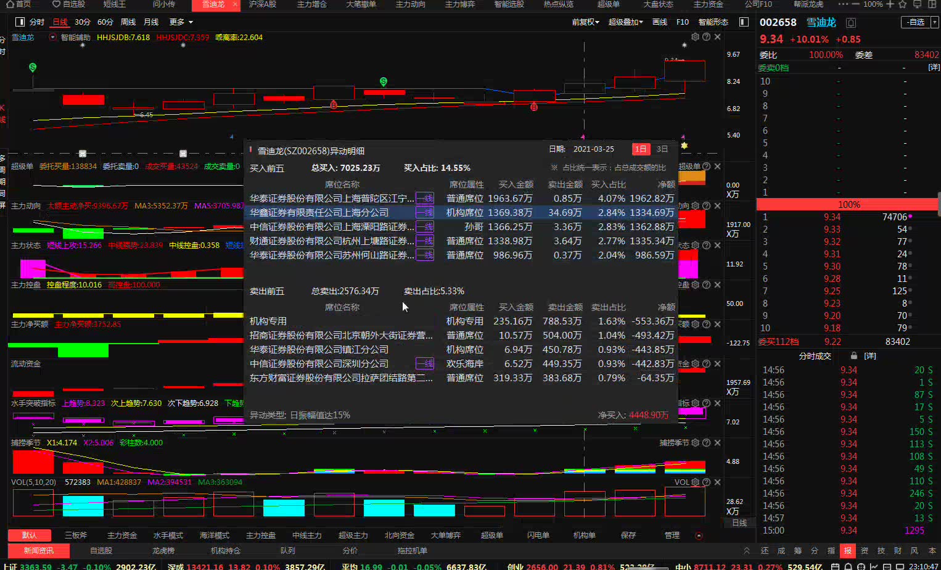Screen dimensions: 941x570
Task: Close the 主力控盘 indicator pane
Action: 718,285
